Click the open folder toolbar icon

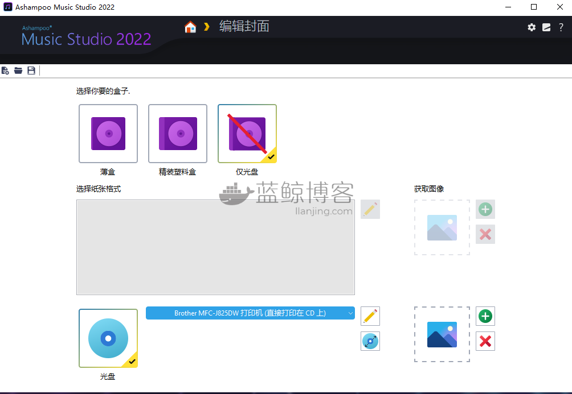coord(18,70)
